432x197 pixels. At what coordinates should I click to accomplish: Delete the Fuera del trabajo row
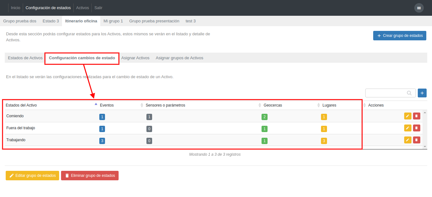pyautogui.click(x=417, y=128)
